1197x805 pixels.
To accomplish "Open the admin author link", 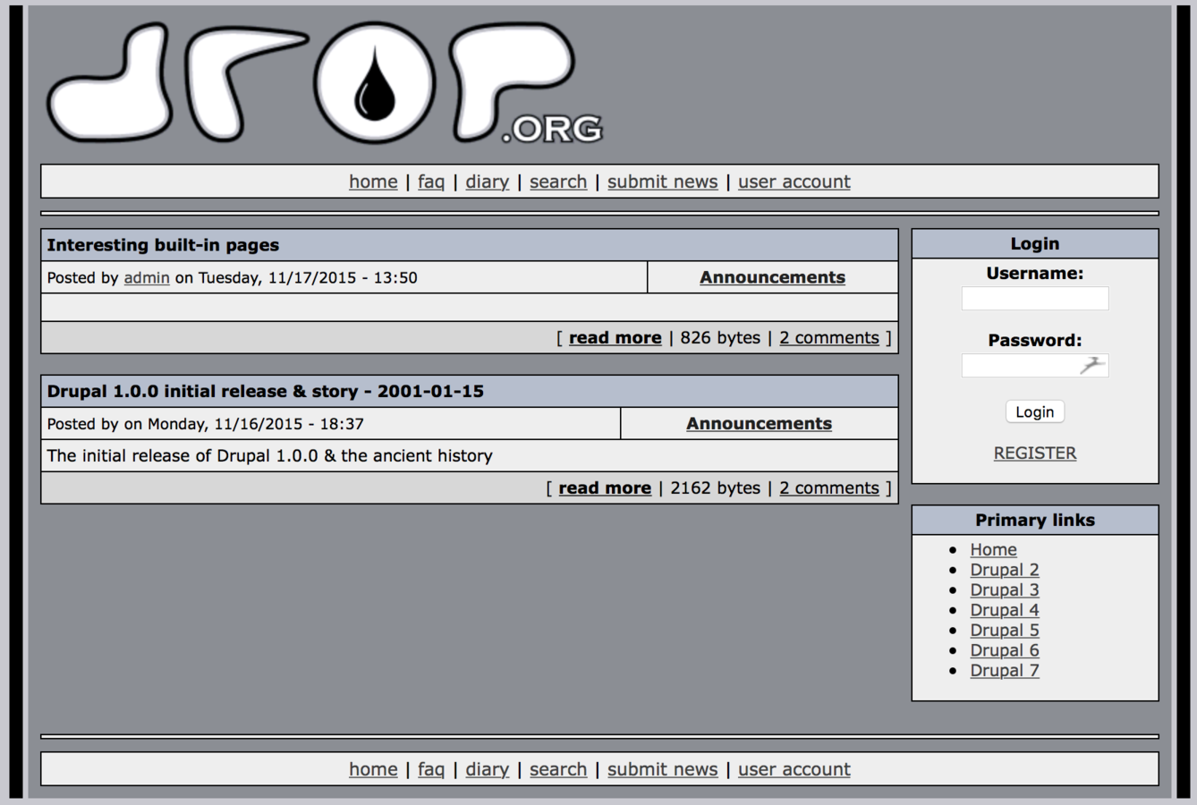I will pos(147,277).
